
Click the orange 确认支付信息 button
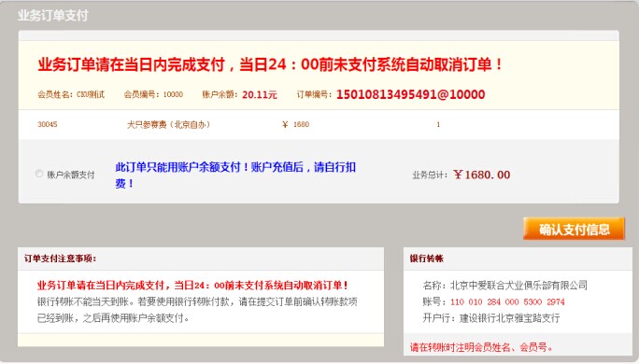[x=574, y=229]
